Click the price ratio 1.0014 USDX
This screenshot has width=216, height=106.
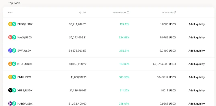point(168,90)
